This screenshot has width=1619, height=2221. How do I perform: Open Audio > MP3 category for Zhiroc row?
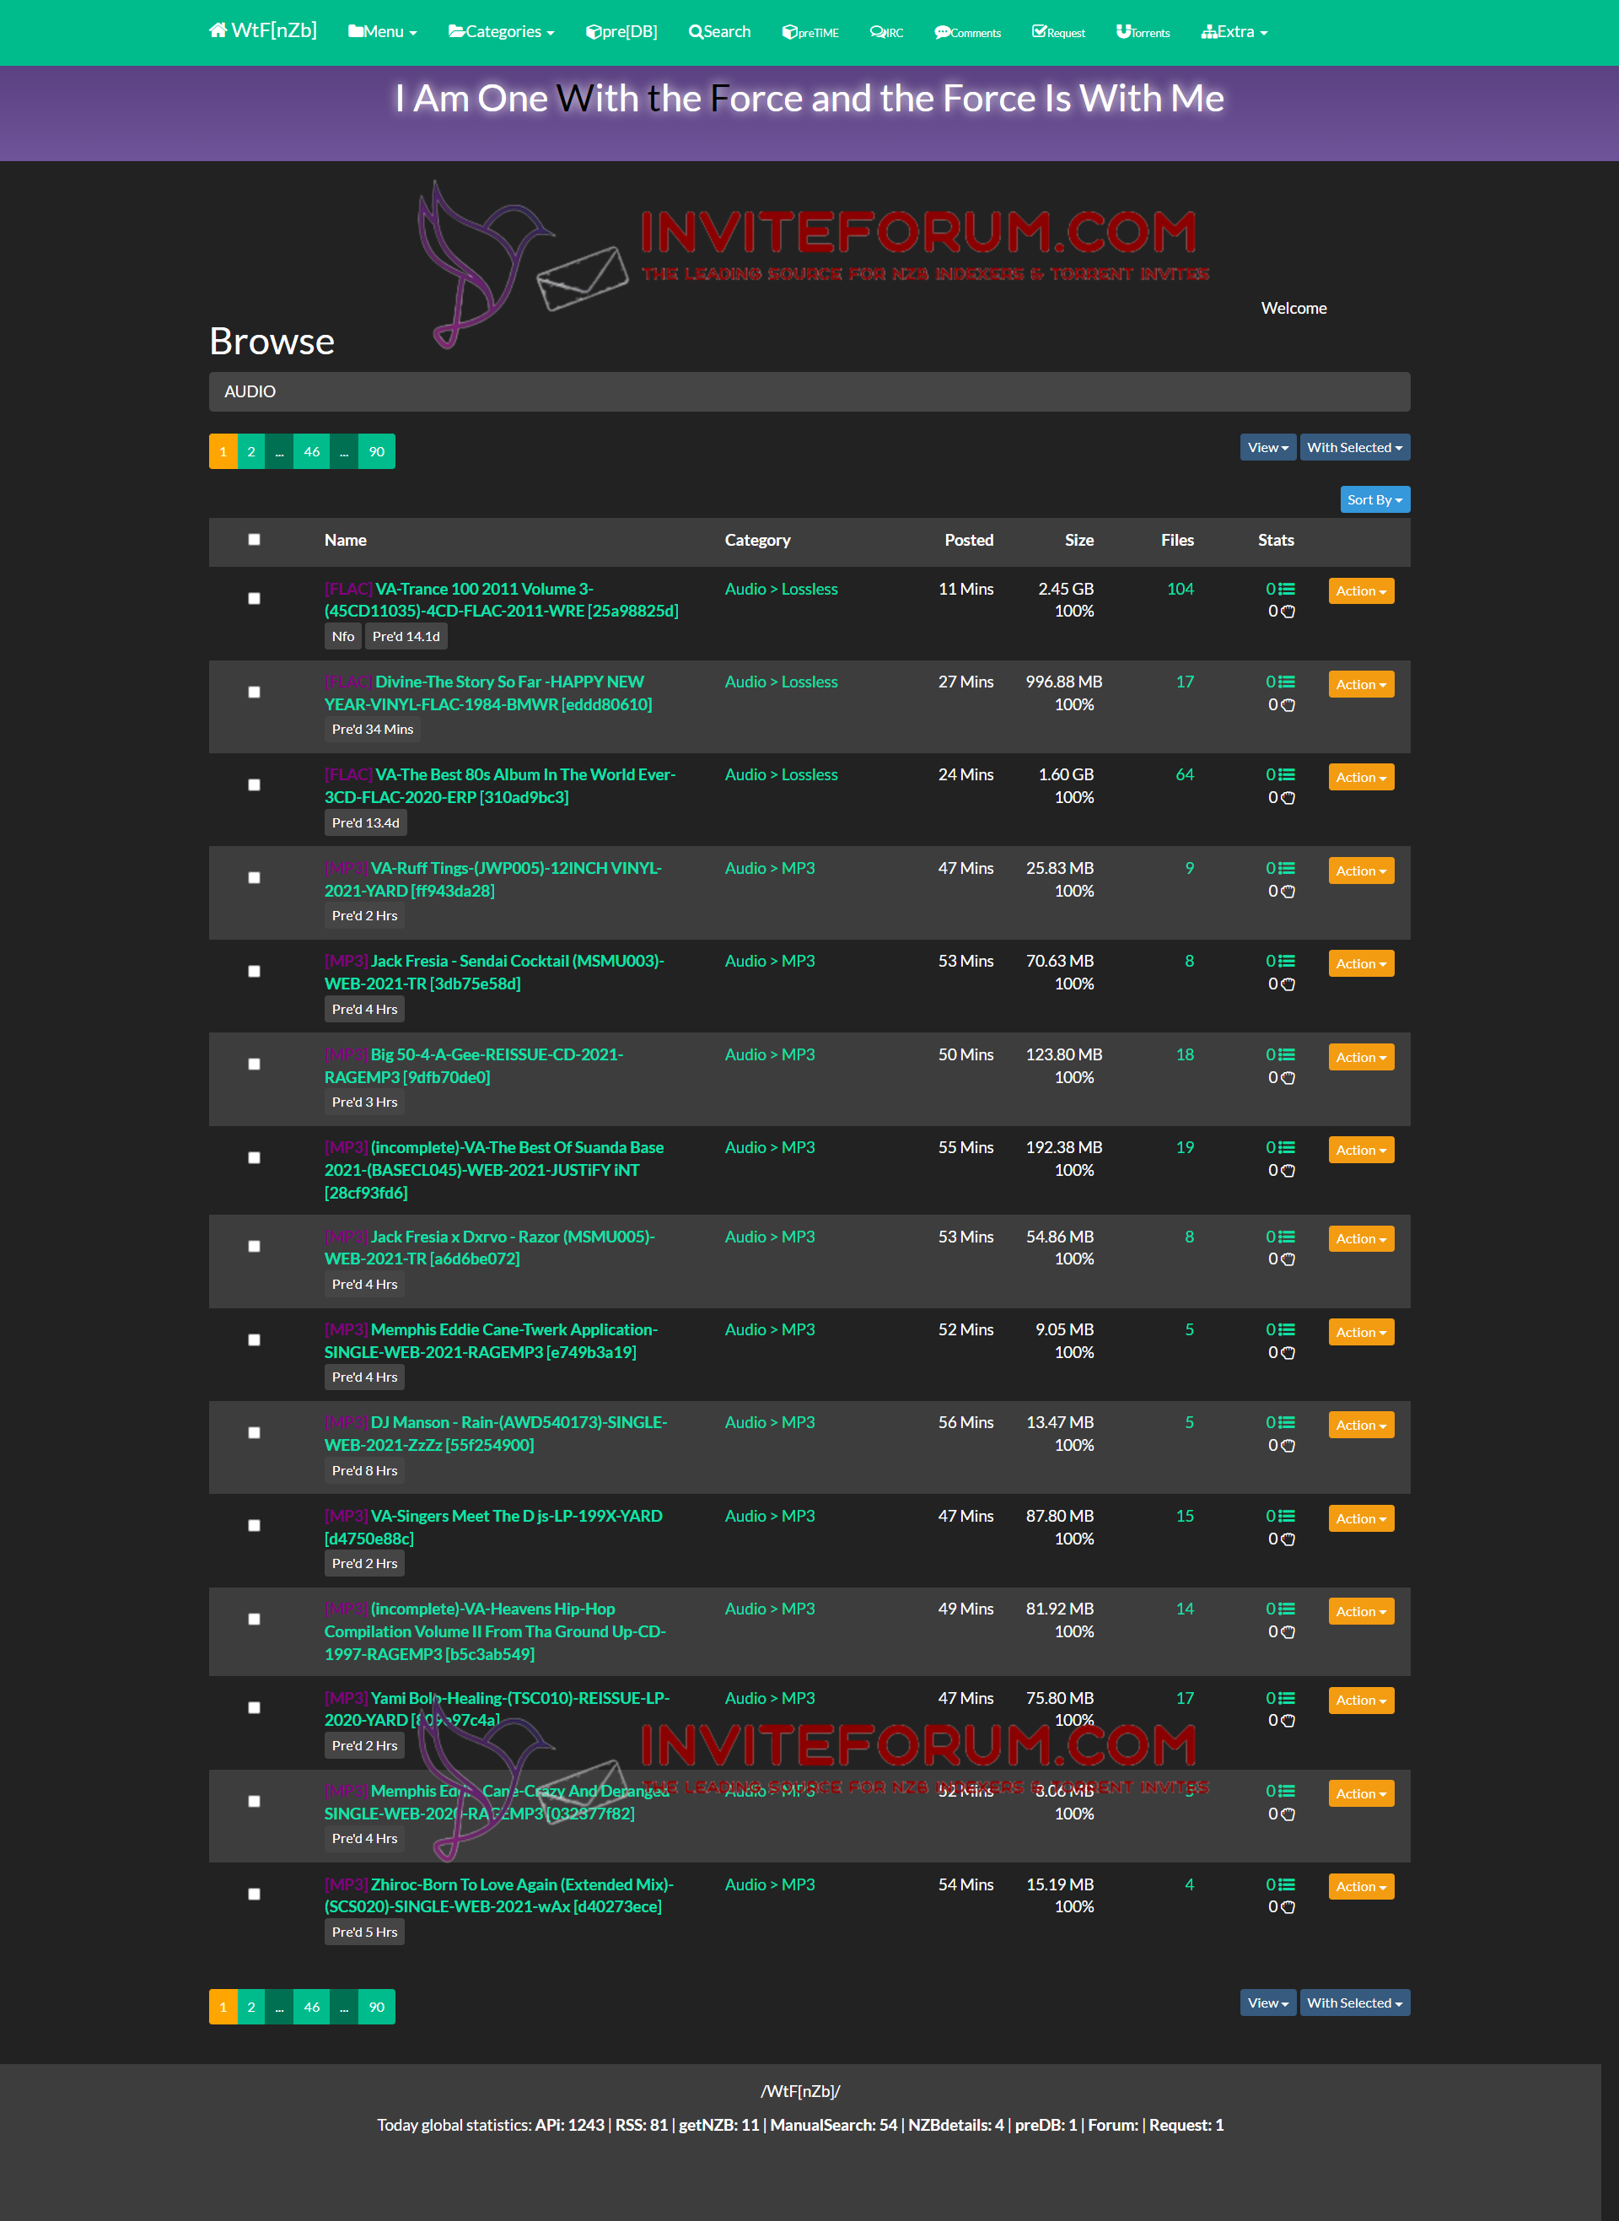point(769,1884)
